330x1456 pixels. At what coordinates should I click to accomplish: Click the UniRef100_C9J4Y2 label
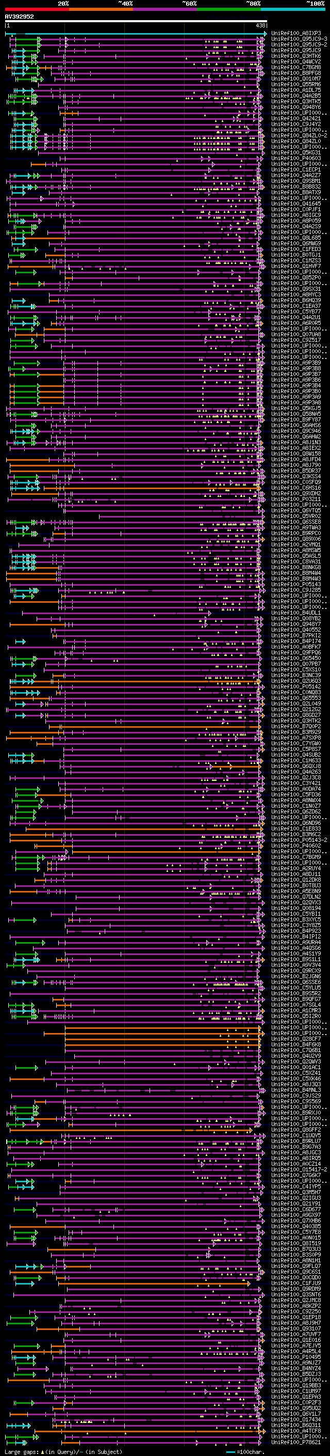(295, 124)
